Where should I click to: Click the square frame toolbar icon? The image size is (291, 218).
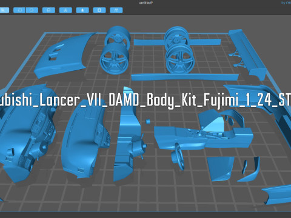coord(99,10)
